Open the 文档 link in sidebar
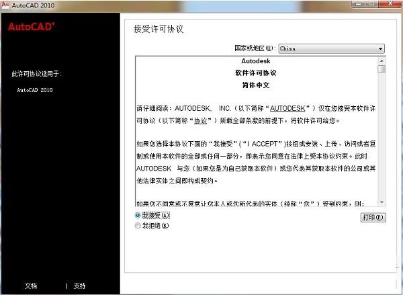403x295 pixels. point(31,286)
